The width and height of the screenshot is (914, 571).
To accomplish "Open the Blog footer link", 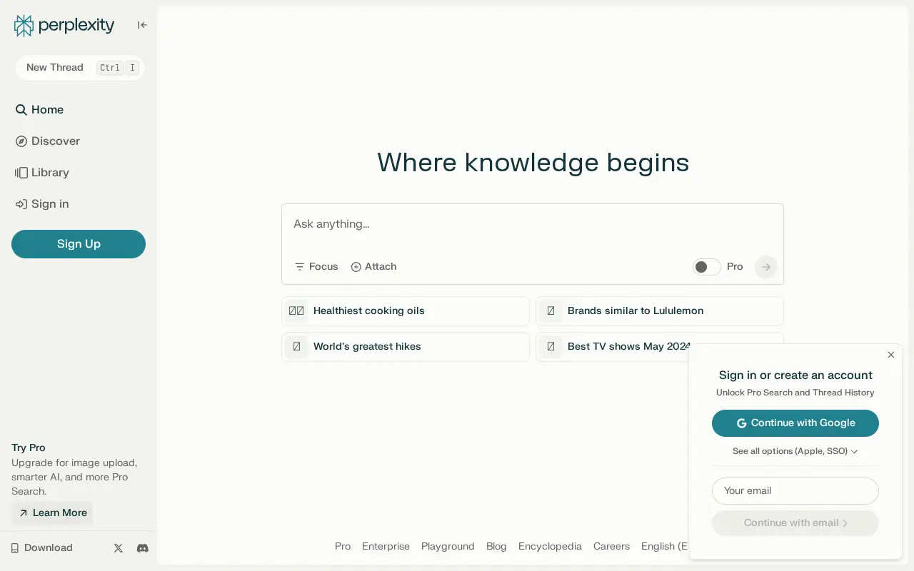I will 496,547.
